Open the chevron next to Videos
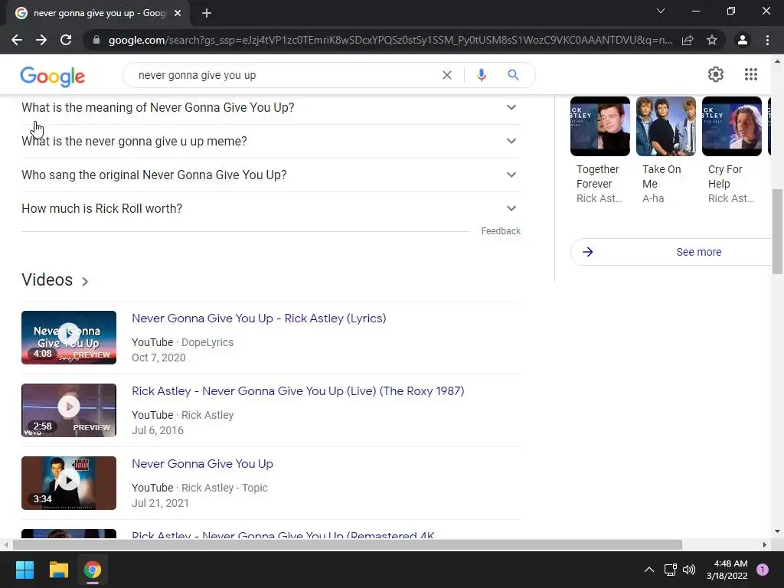784x588 pixels. click(x=85, y=282)
